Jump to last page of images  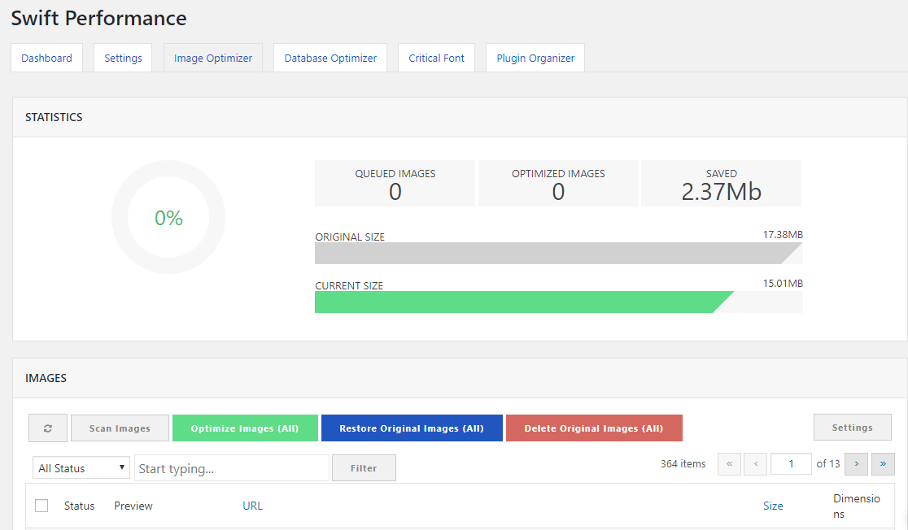(x=883, y=464)
